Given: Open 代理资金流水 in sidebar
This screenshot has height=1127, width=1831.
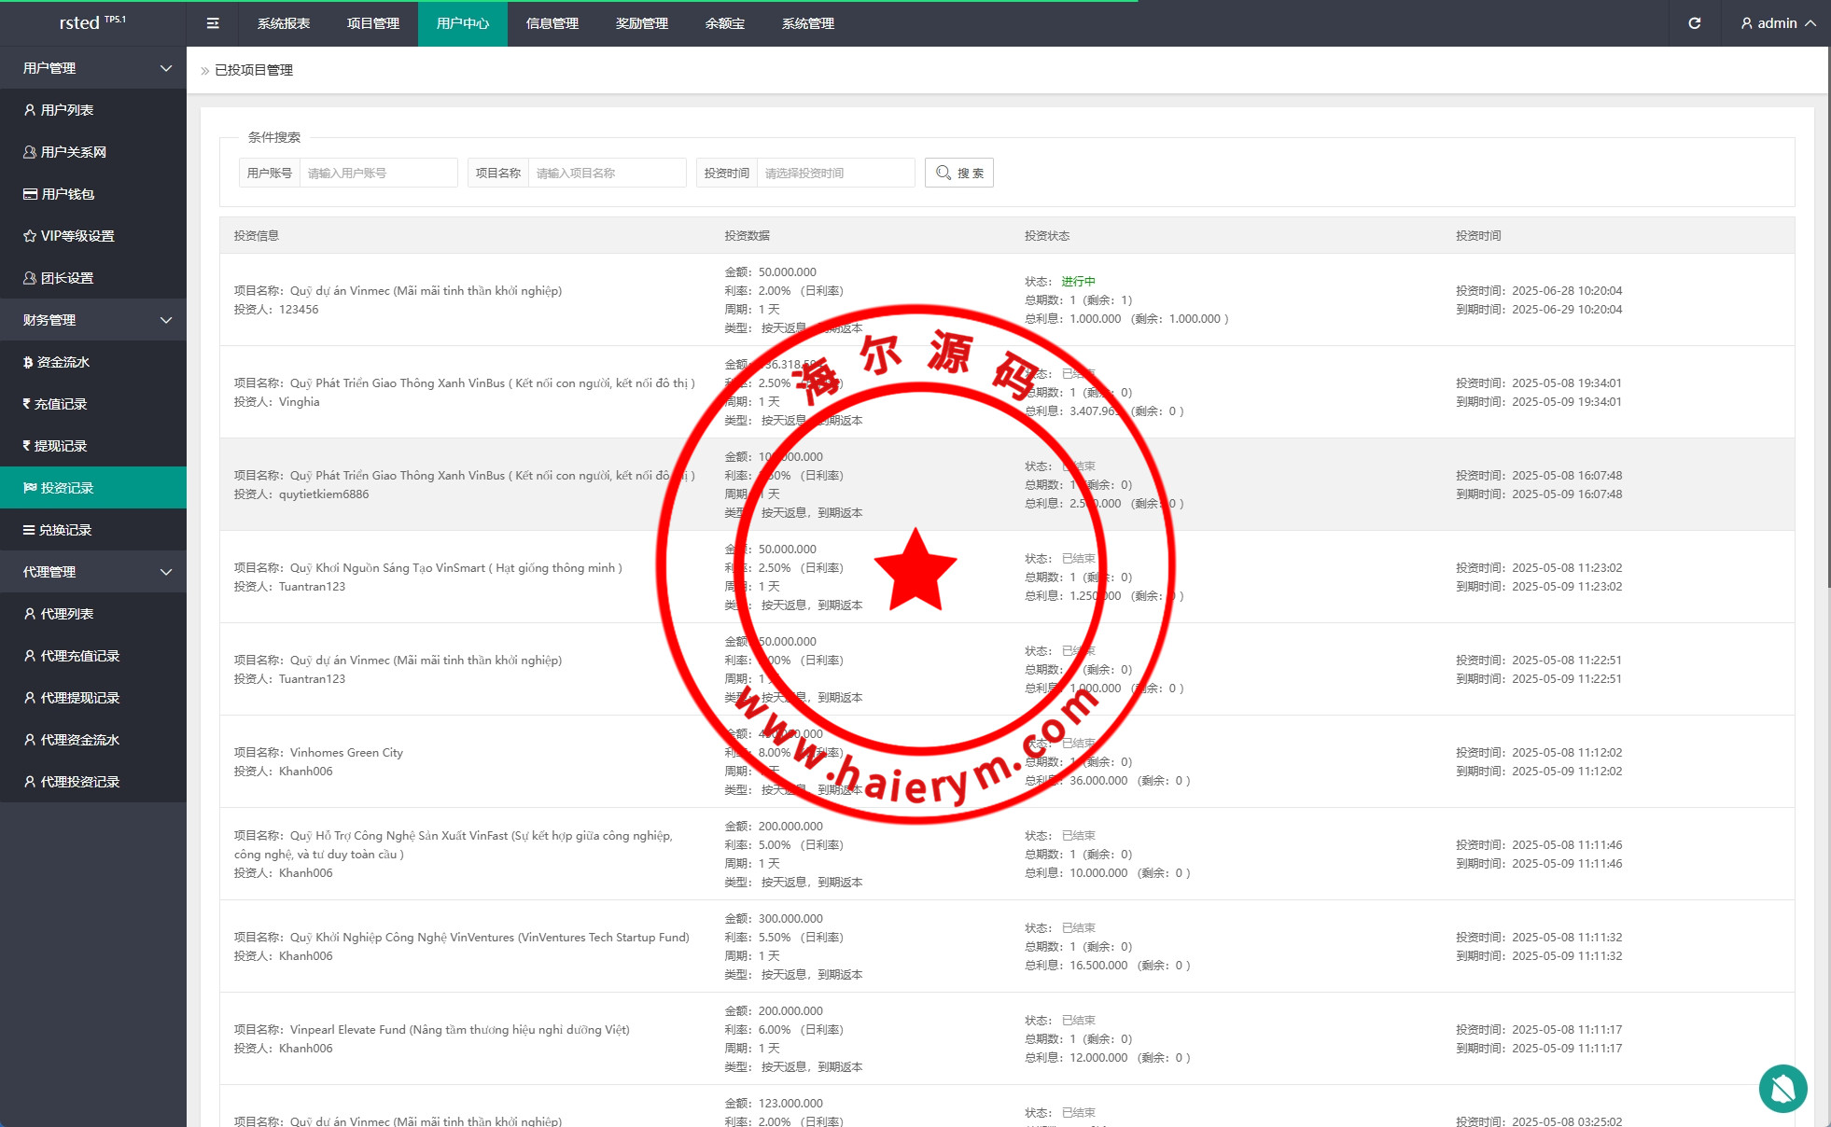Looking at the screenshot, I should coord(93,740).
